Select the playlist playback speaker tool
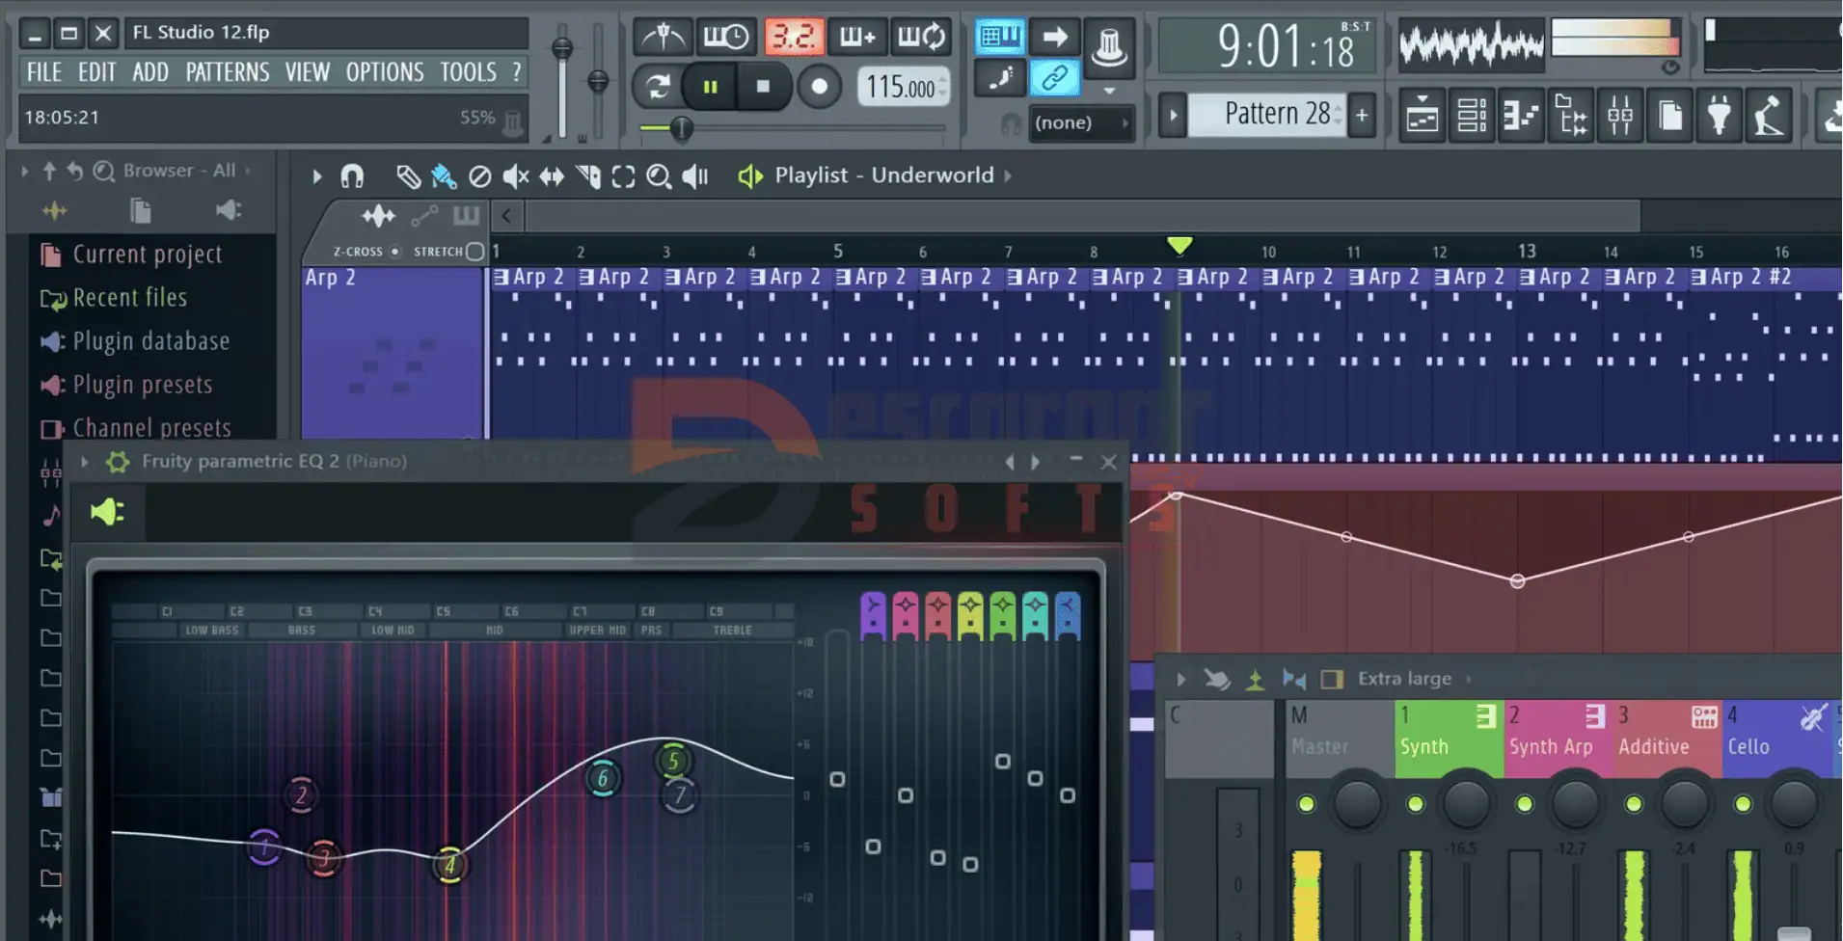1843x941 pixels. coord(695,176)
